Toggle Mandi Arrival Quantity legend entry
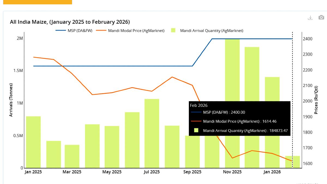 [207, 31]
